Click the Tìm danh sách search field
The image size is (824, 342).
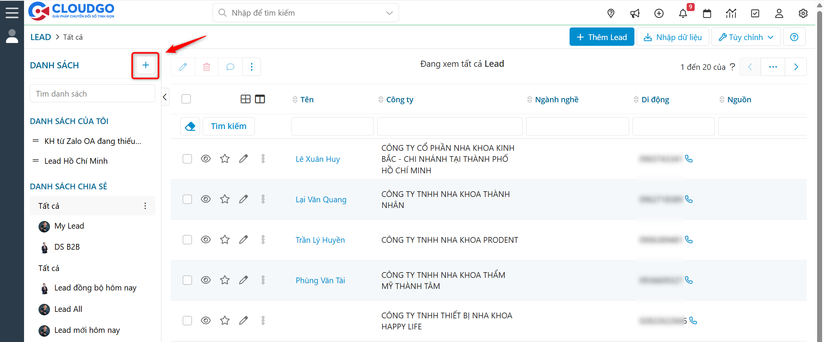tap(92, 94)
